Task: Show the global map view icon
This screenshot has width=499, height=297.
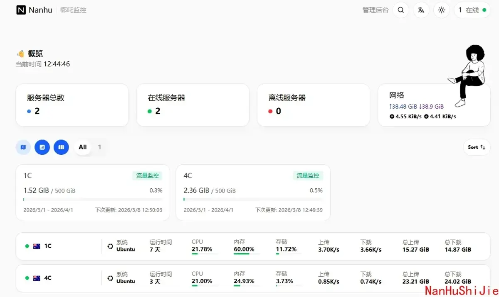Action: click(23, 147)
